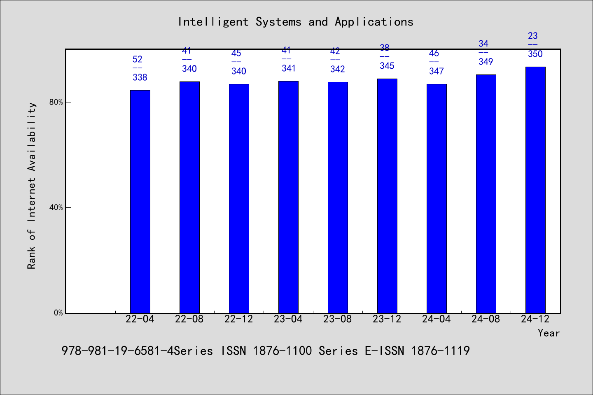
Task: Click the x-axis label '22-04'
Action: [x=140, y=319]
